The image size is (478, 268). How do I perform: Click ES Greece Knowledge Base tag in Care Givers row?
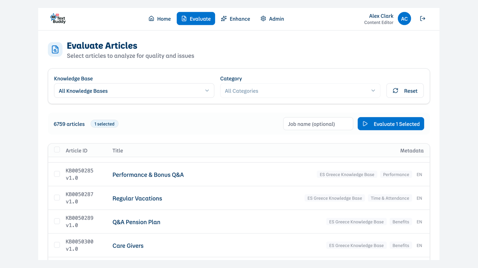click(x=356, y=246)
